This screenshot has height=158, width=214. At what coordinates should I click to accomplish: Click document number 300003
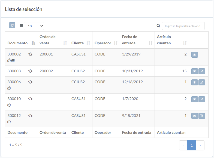pos(14,71)
